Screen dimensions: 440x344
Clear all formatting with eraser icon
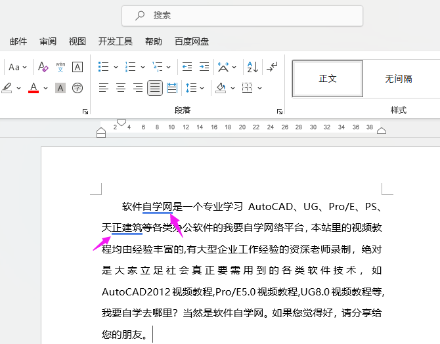43,67
